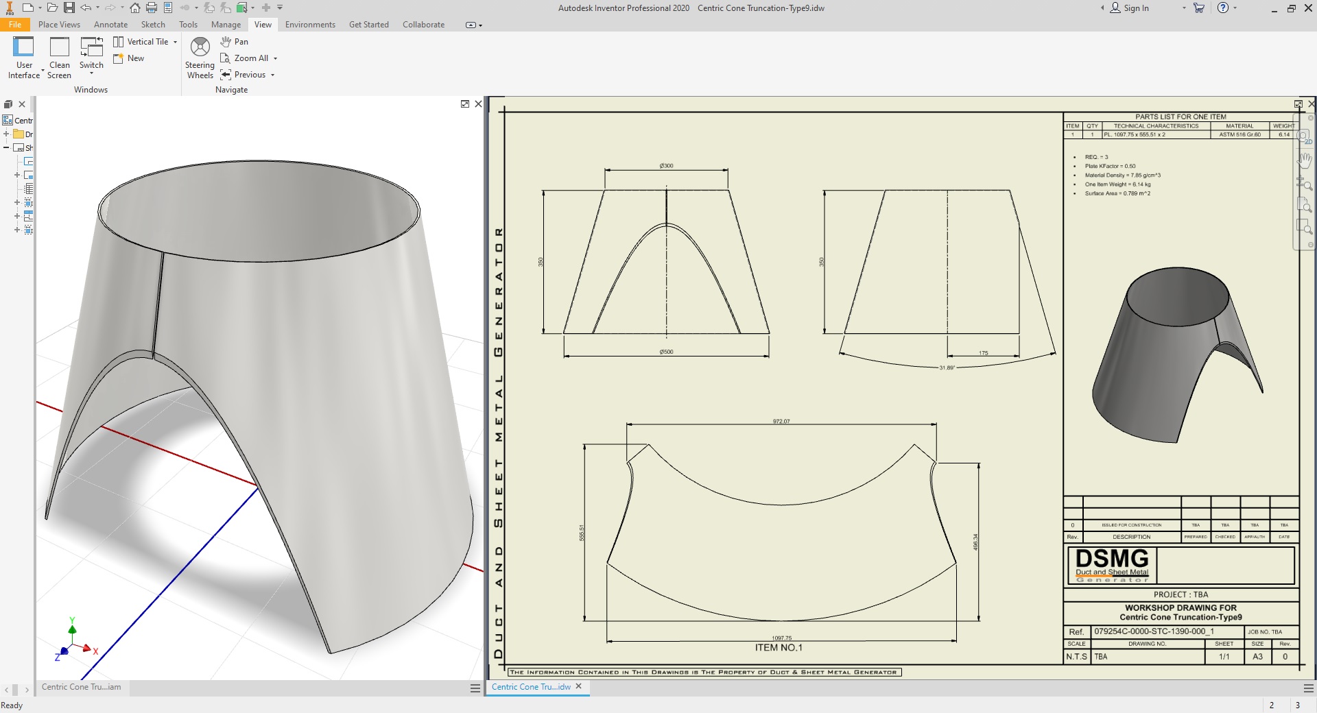Image resolution: width=1317 pixels, height=713 pixels.
Task: Open the Autodesk shopping cart icon
Action: tap(1199, 8)
